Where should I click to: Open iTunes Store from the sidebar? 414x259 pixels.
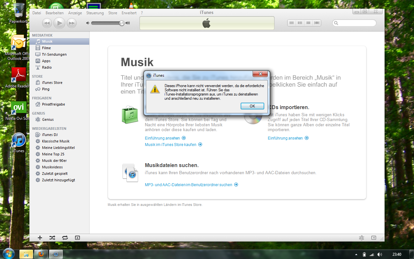pos(60,83)
